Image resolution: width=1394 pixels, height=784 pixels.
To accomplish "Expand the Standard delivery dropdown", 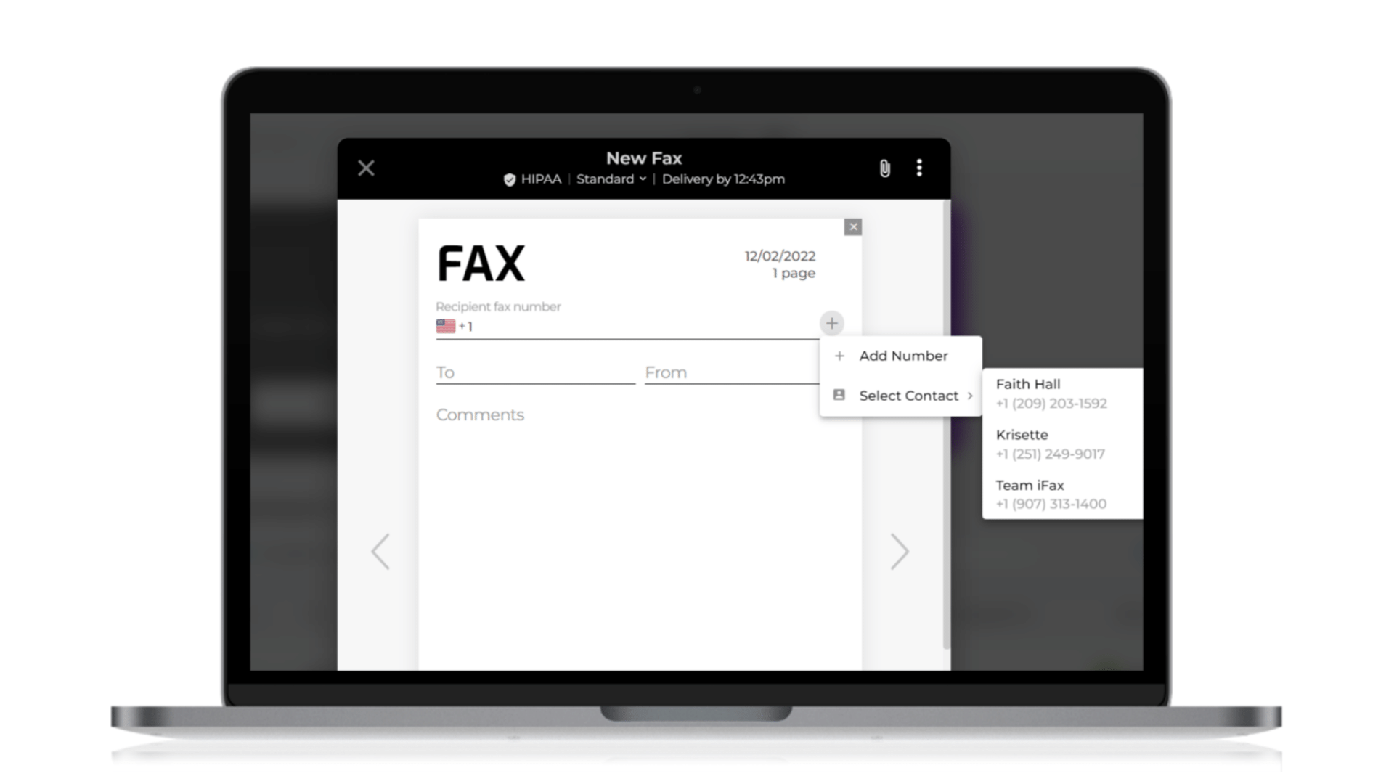I will (x=612, y=179).
